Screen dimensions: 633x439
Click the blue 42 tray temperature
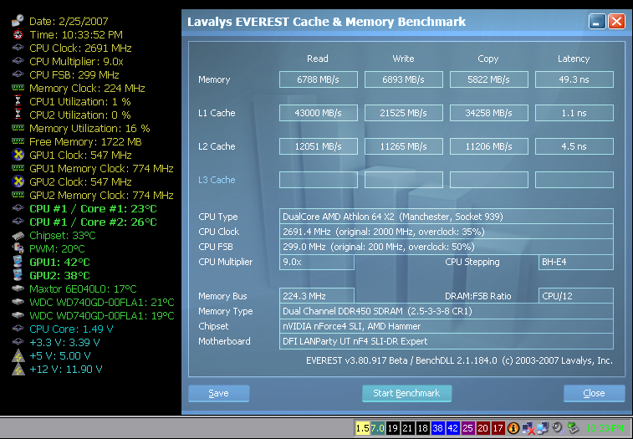[x=452, y=428]
